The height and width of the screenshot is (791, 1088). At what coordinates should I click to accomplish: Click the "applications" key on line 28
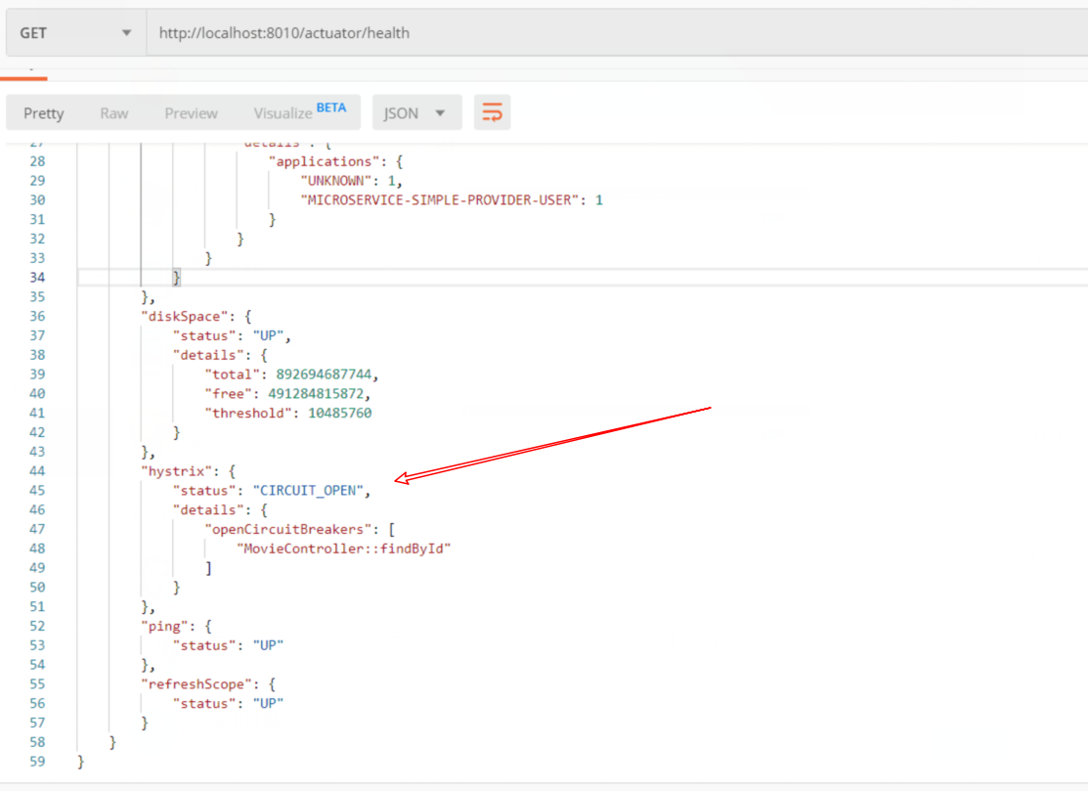(x=324, y=161)
